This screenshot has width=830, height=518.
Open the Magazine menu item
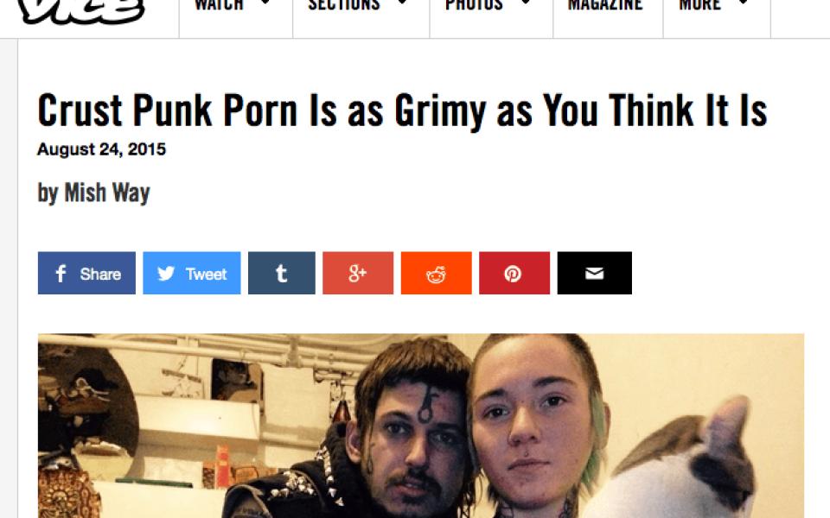pyautogui.click(x=605, y=5)
